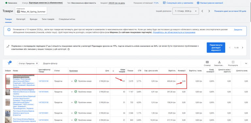251x123 pixels.
Task: Open product ID 1473510053
Action: [x=43, y=120]
